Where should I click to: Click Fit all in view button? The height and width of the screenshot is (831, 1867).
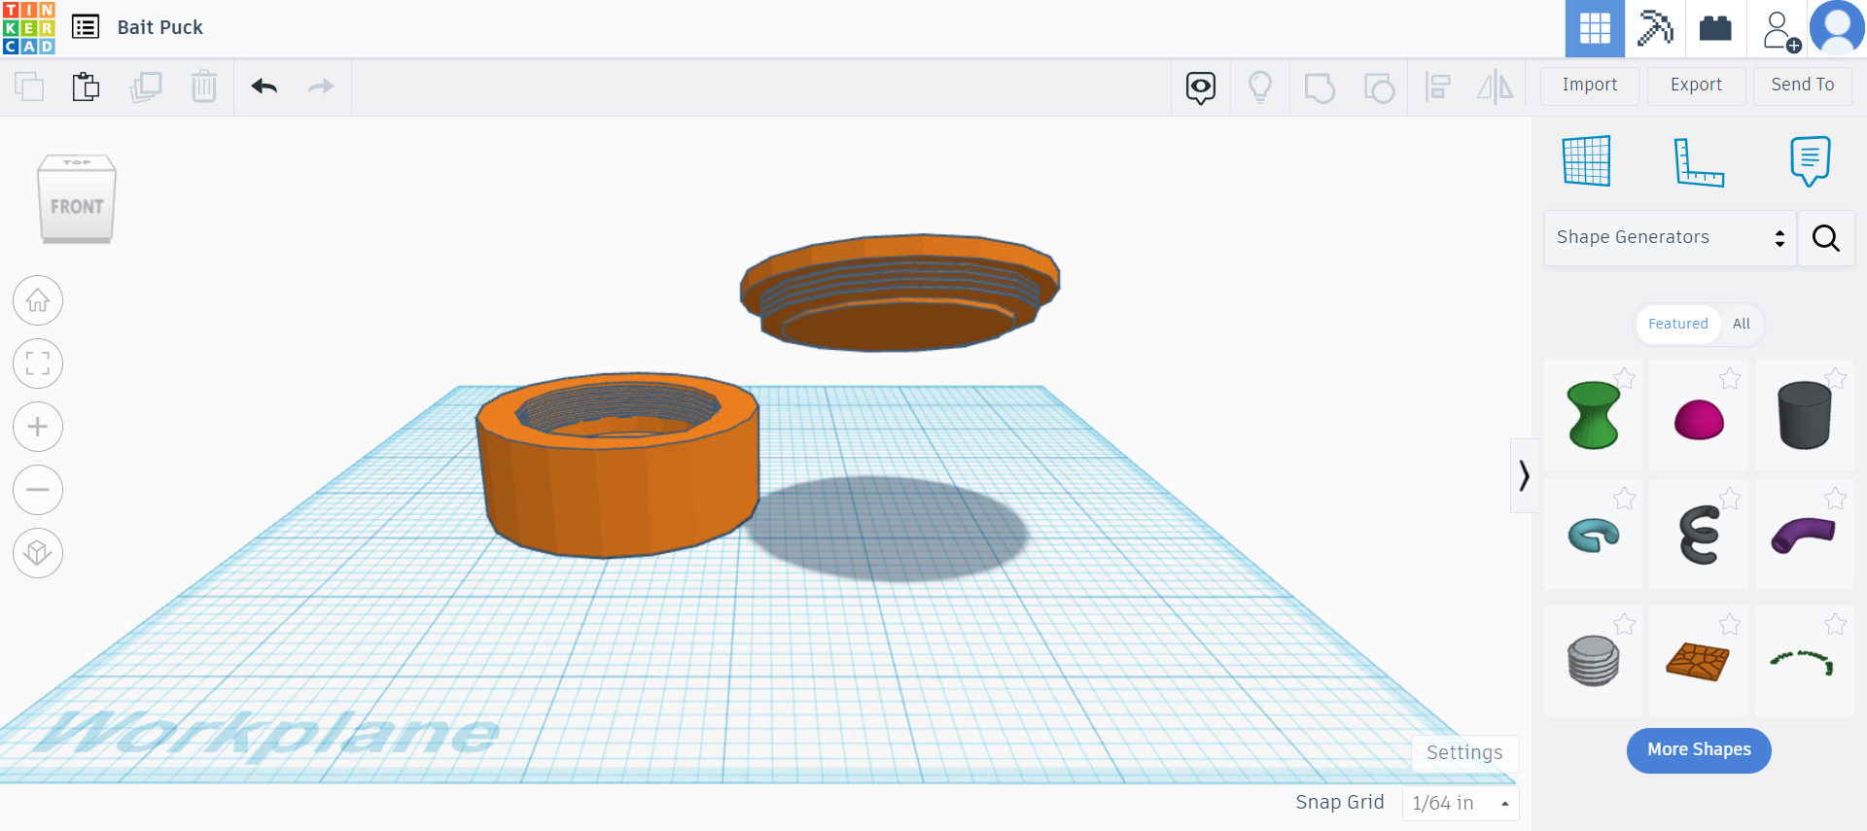pos(38,364)
